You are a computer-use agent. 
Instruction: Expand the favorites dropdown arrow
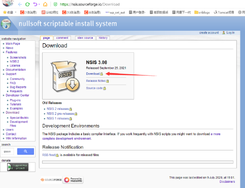point(16,12)
